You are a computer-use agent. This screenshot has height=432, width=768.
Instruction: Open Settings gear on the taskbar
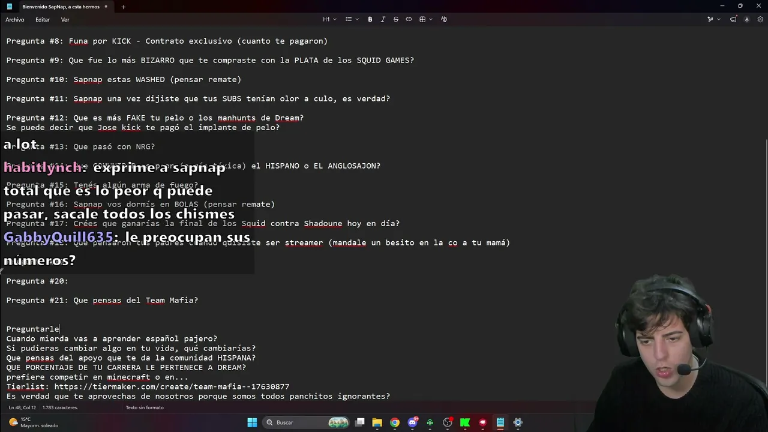pyautogui.click(x=518, y=422)
